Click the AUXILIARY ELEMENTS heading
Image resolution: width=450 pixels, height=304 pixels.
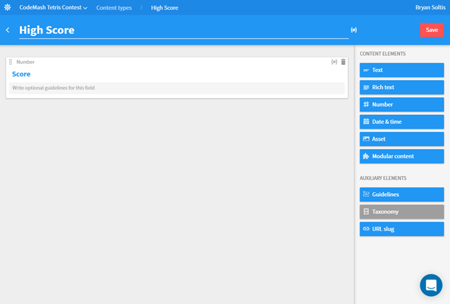click(383, 178)
